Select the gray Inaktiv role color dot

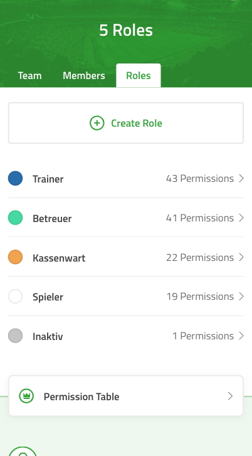click(16, 336)
